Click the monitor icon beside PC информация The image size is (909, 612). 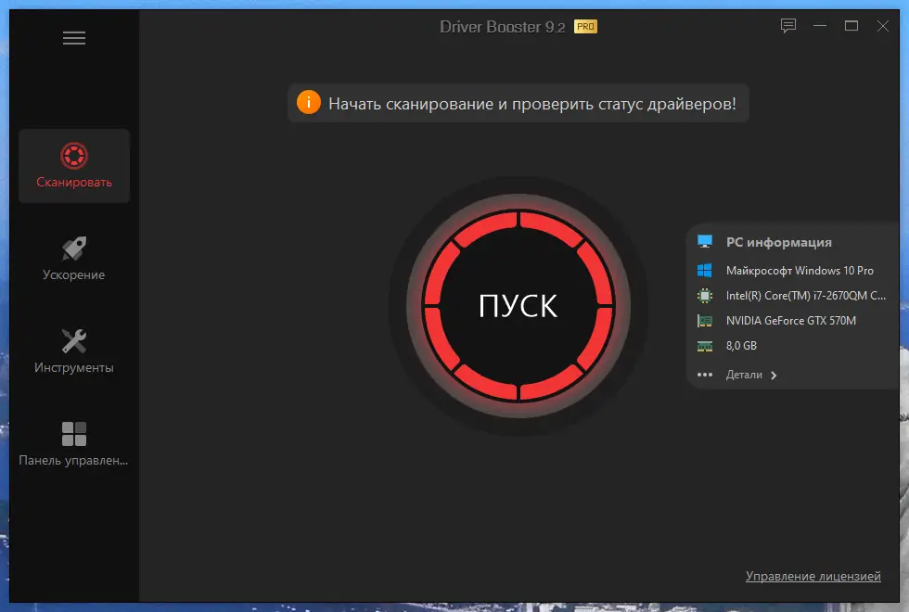[x=705, y=242]
